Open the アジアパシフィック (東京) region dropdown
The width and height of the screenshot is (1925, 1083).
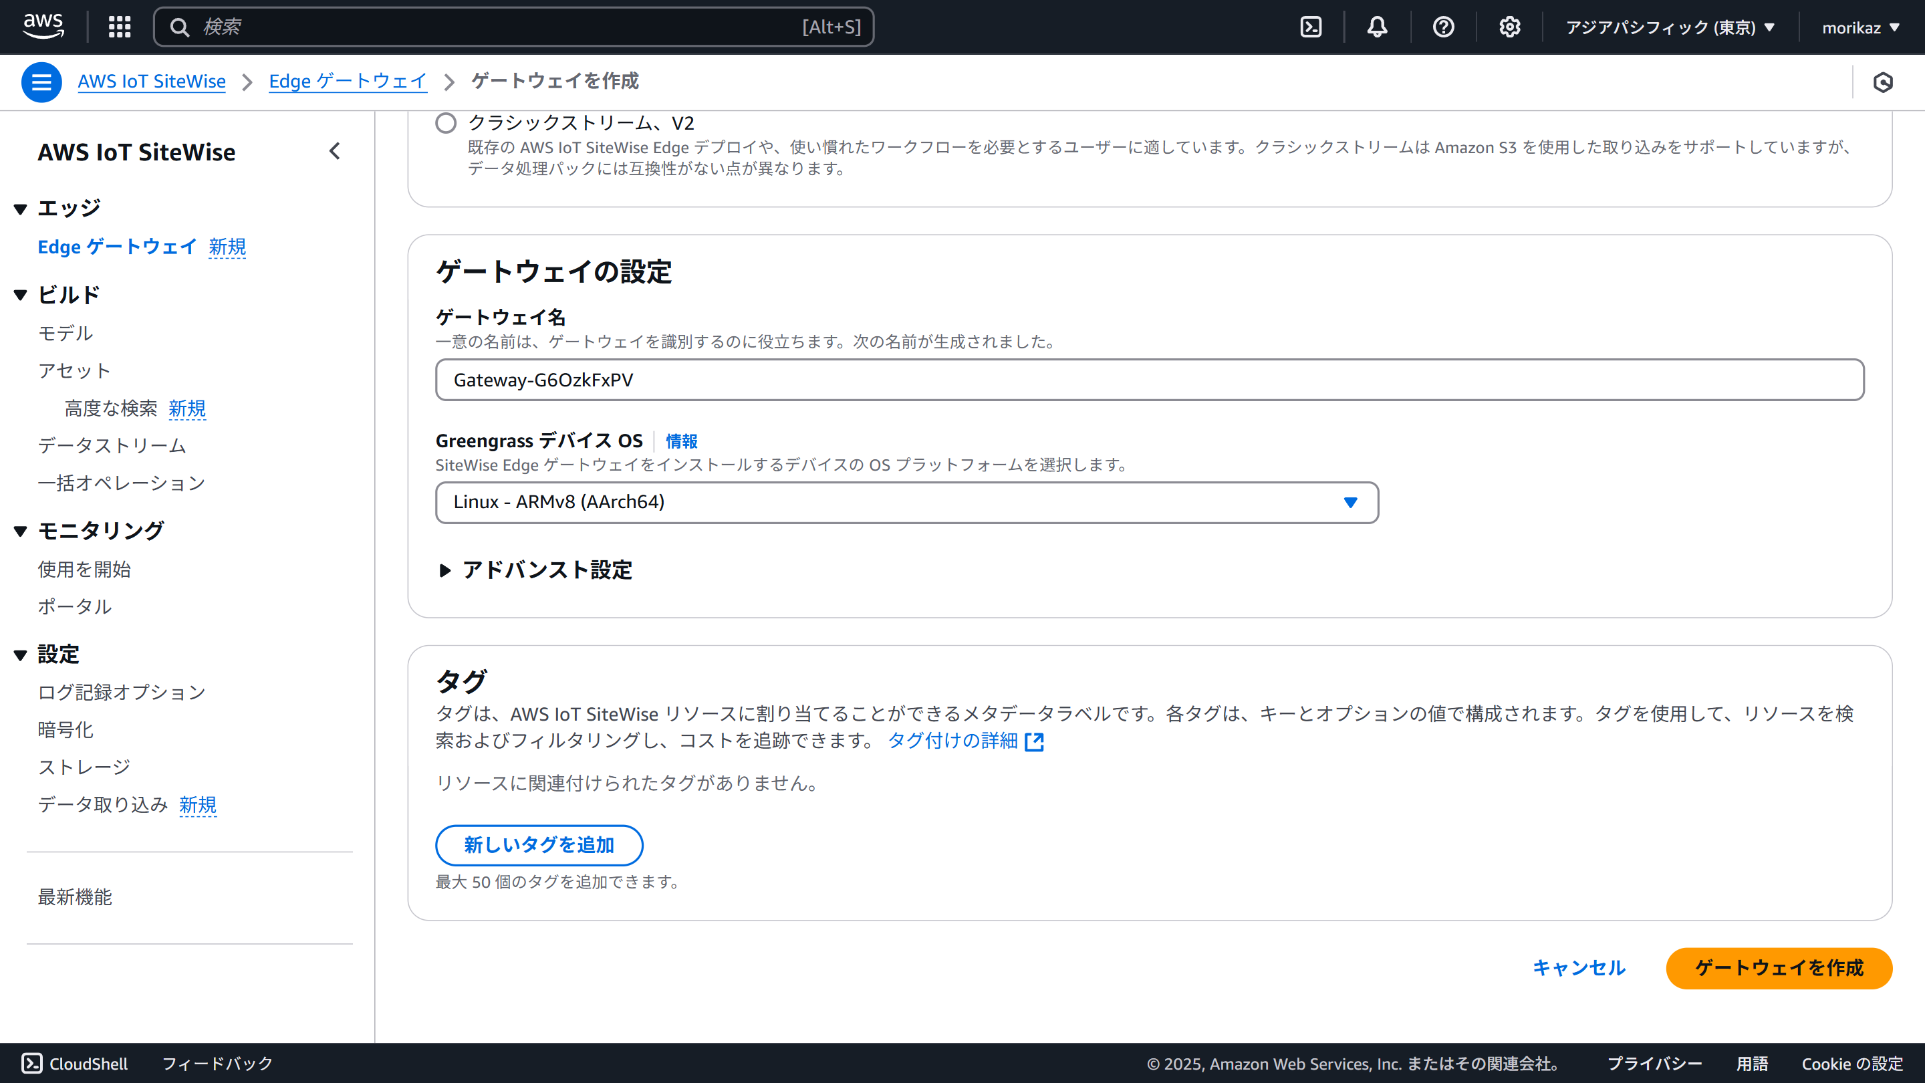point(1670,27)
